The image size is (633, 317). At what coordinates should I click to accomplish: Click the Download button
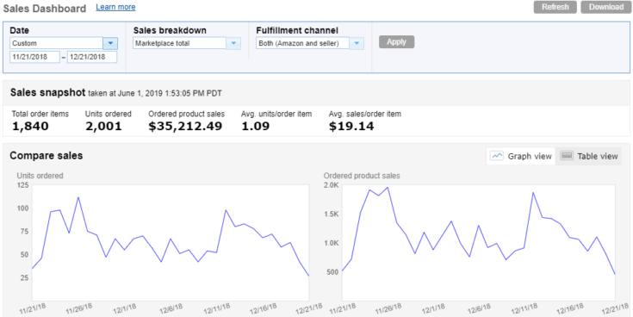tap(606, 7)
